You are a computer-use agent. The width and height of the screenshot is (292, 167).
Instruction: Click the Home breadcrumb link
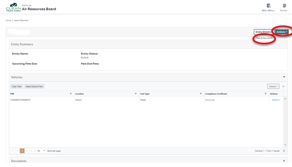[x=8, y=20]
